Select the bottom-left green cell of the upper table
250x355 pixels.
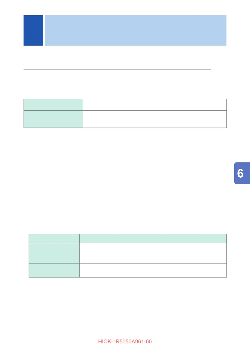point(53,119)
